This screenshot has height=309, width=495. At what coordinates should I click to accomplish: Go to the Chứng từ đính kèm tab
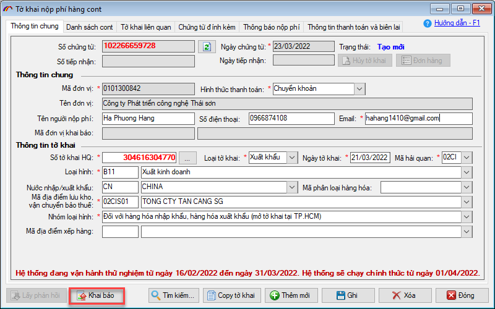coord(207,27)
